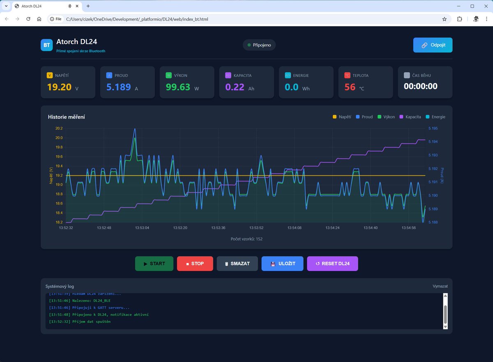
Task: Click the cyan Wh energy icon
Action: pyautogui.click(x=288, y=76)
